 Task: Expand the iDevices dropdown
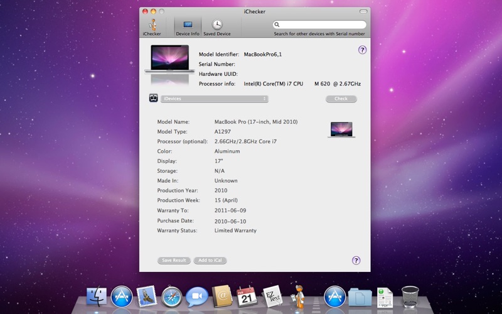[214, 99]
